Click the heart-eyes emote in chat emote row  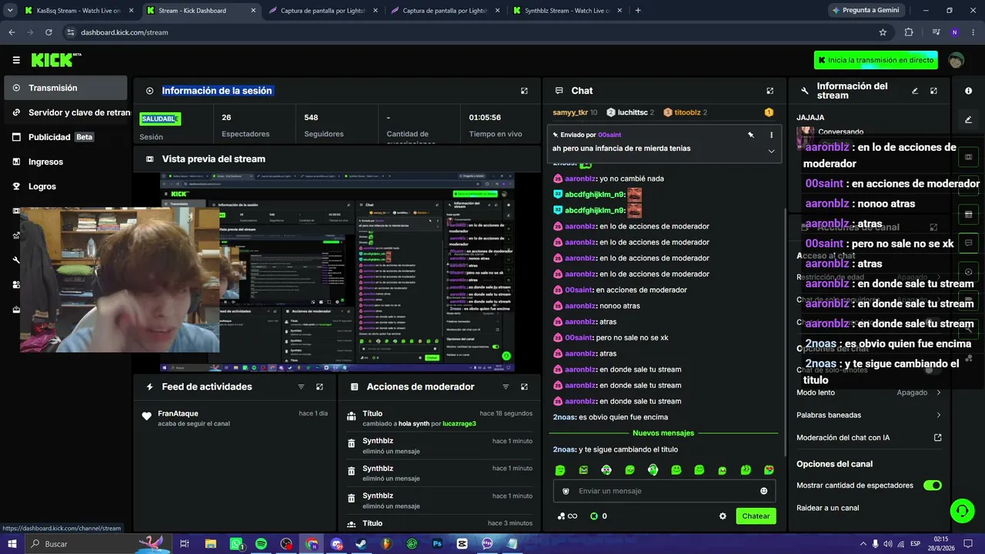click(769, 470)
